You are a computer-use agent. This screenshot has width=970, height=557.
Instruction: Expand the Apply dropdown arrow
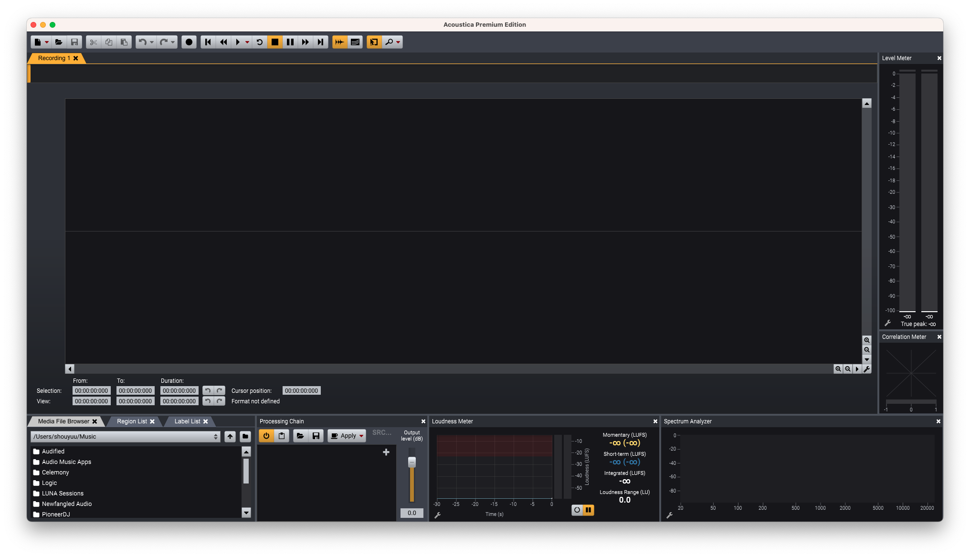361,436
